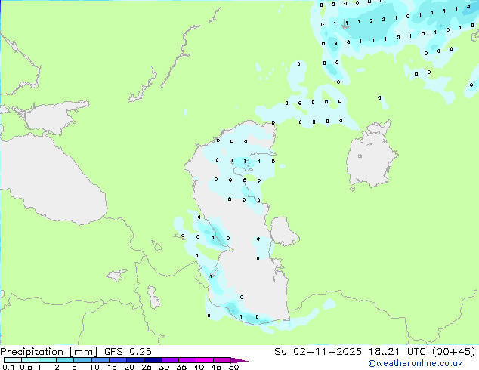Image resolution: width=479 pixels, height=370 pixels.
Task: Click the legend scale label '0.1'
Action: (x=8, y=367)
